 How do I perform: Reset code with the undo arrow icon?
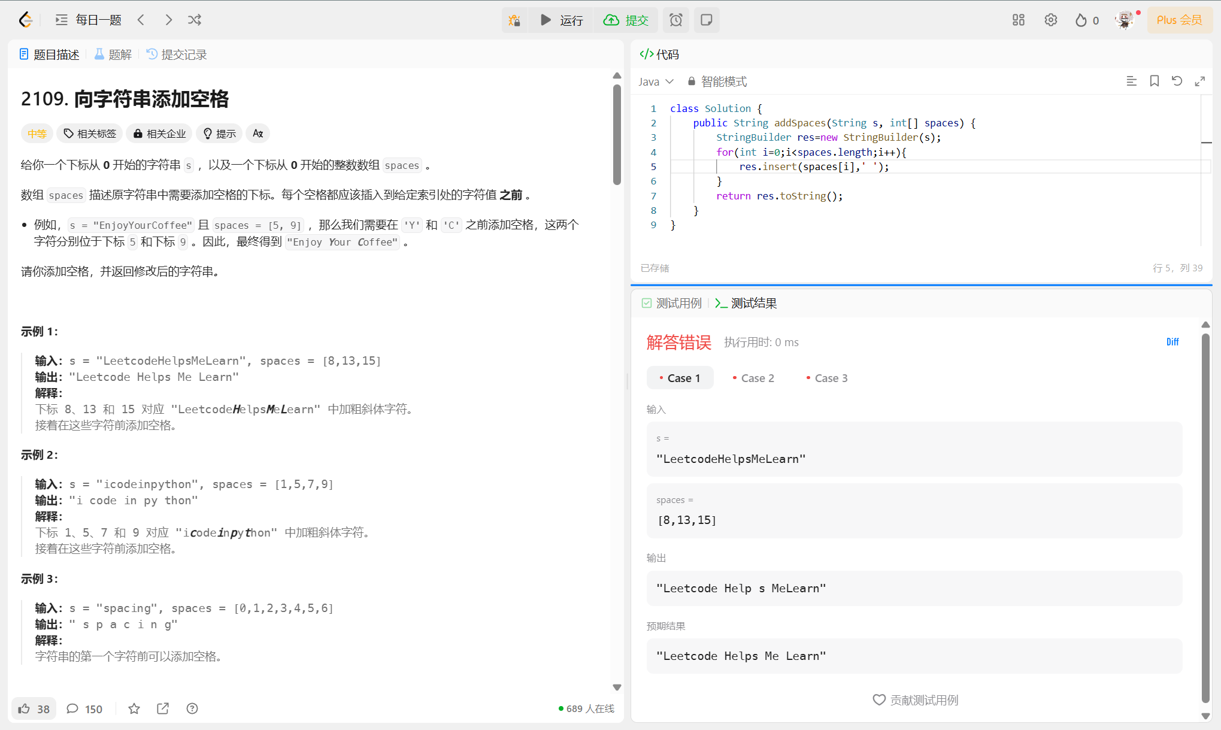[1177, 81]
